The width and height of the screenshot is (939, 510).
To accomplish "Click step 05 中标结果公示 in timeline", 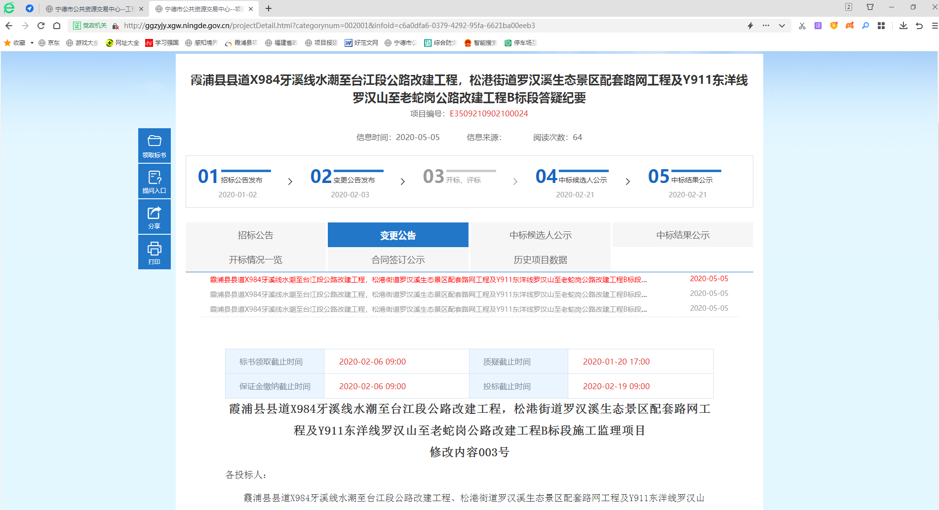I will [687, 182].
